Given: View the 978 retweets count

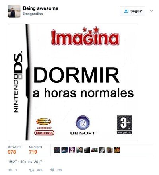Looking at the screenshot, I should pos(12,152).
